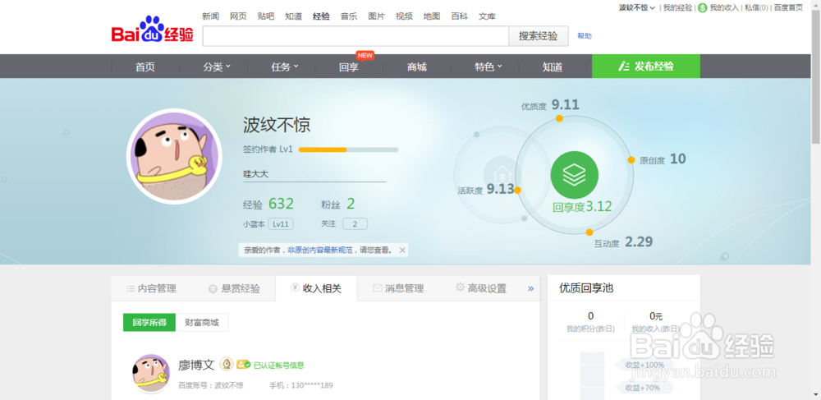Open 回享 in the navigation bar

click(x=349, y=67)
